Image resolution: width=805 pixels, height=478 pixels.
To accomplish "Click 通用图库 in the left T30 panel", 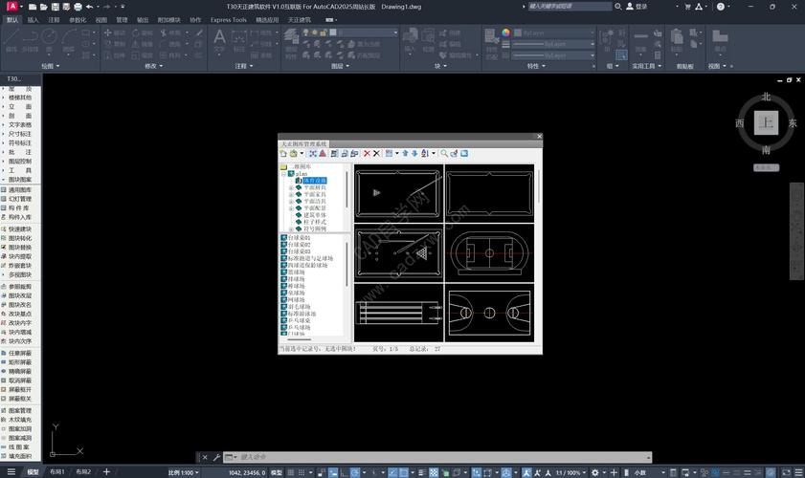I will pyautogui.click(x=20, y=189).
